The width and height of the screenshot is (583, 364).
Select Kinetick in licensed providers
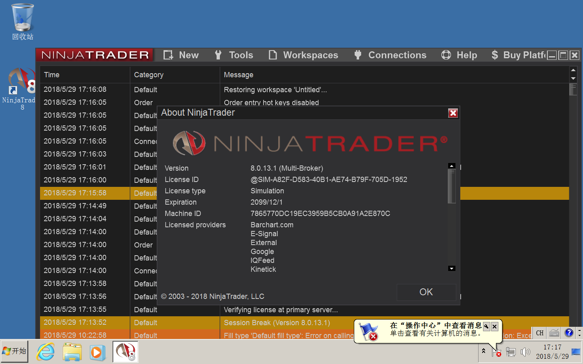pyautogui.click(x=263, y=269)
